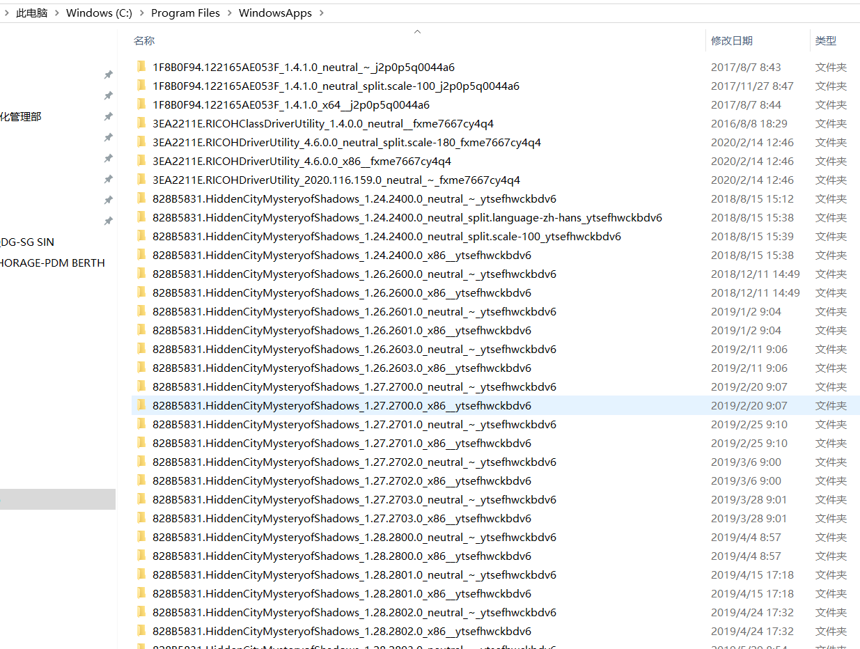Go to 此电脑 in address bar
This screenshot has width=860, height=649.
[32, 13]
